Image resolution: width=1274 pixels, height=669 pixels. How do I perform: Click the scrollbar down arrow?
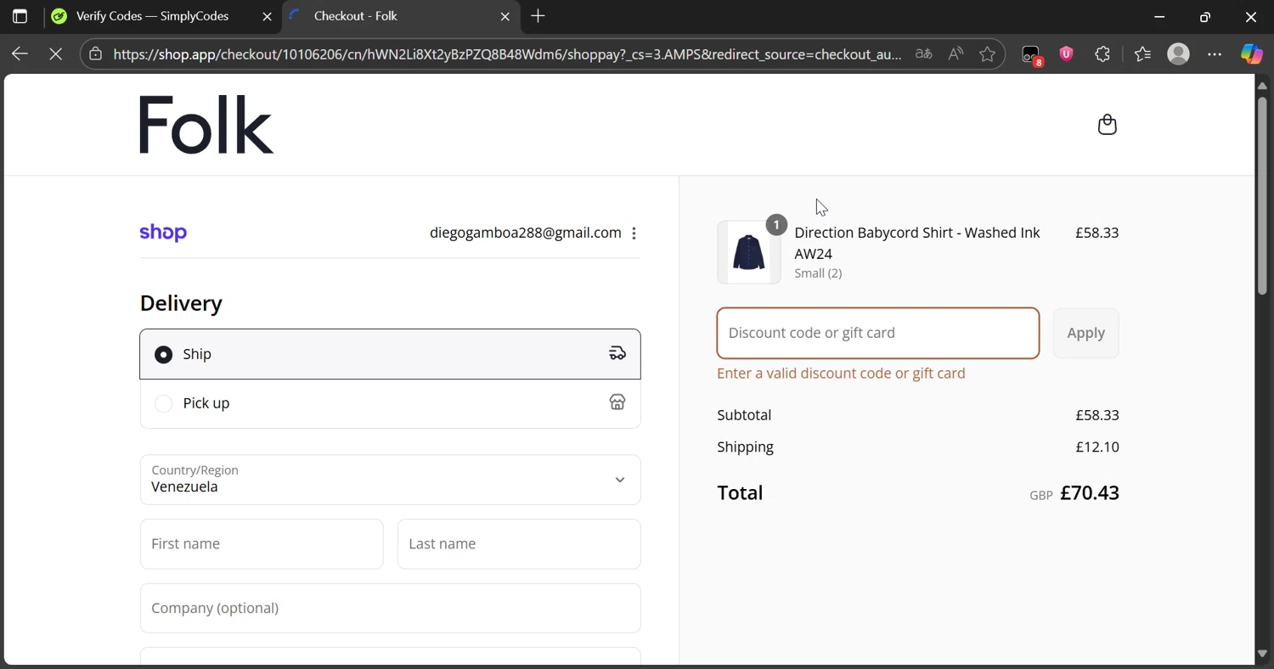pos(1262,654)
